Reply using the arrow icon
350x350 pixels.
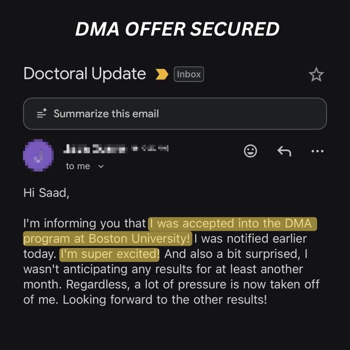tap(284, 151)
